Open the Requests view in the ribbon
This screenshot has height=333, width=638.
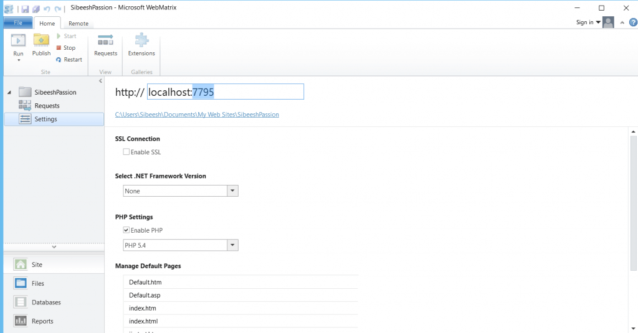click(x=105, y=45)
